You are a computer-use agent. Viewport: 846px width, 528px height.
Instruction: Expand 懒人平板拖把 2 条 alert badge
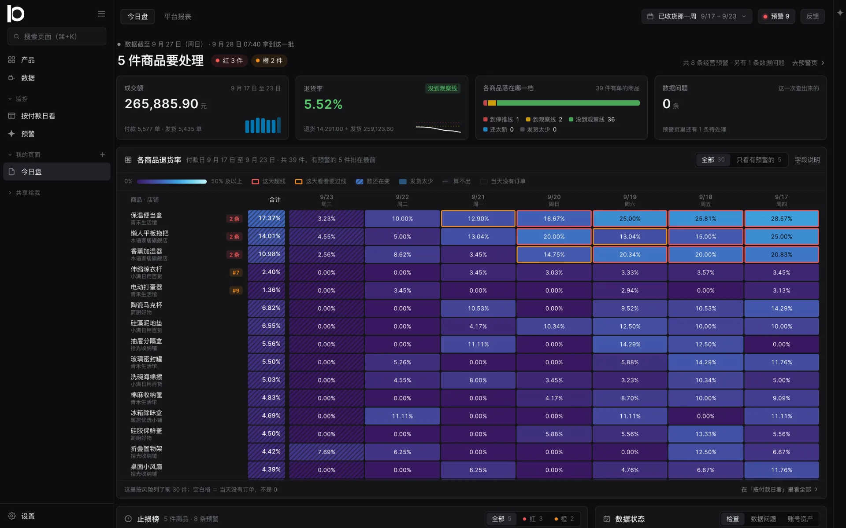[x=234, y=237]
